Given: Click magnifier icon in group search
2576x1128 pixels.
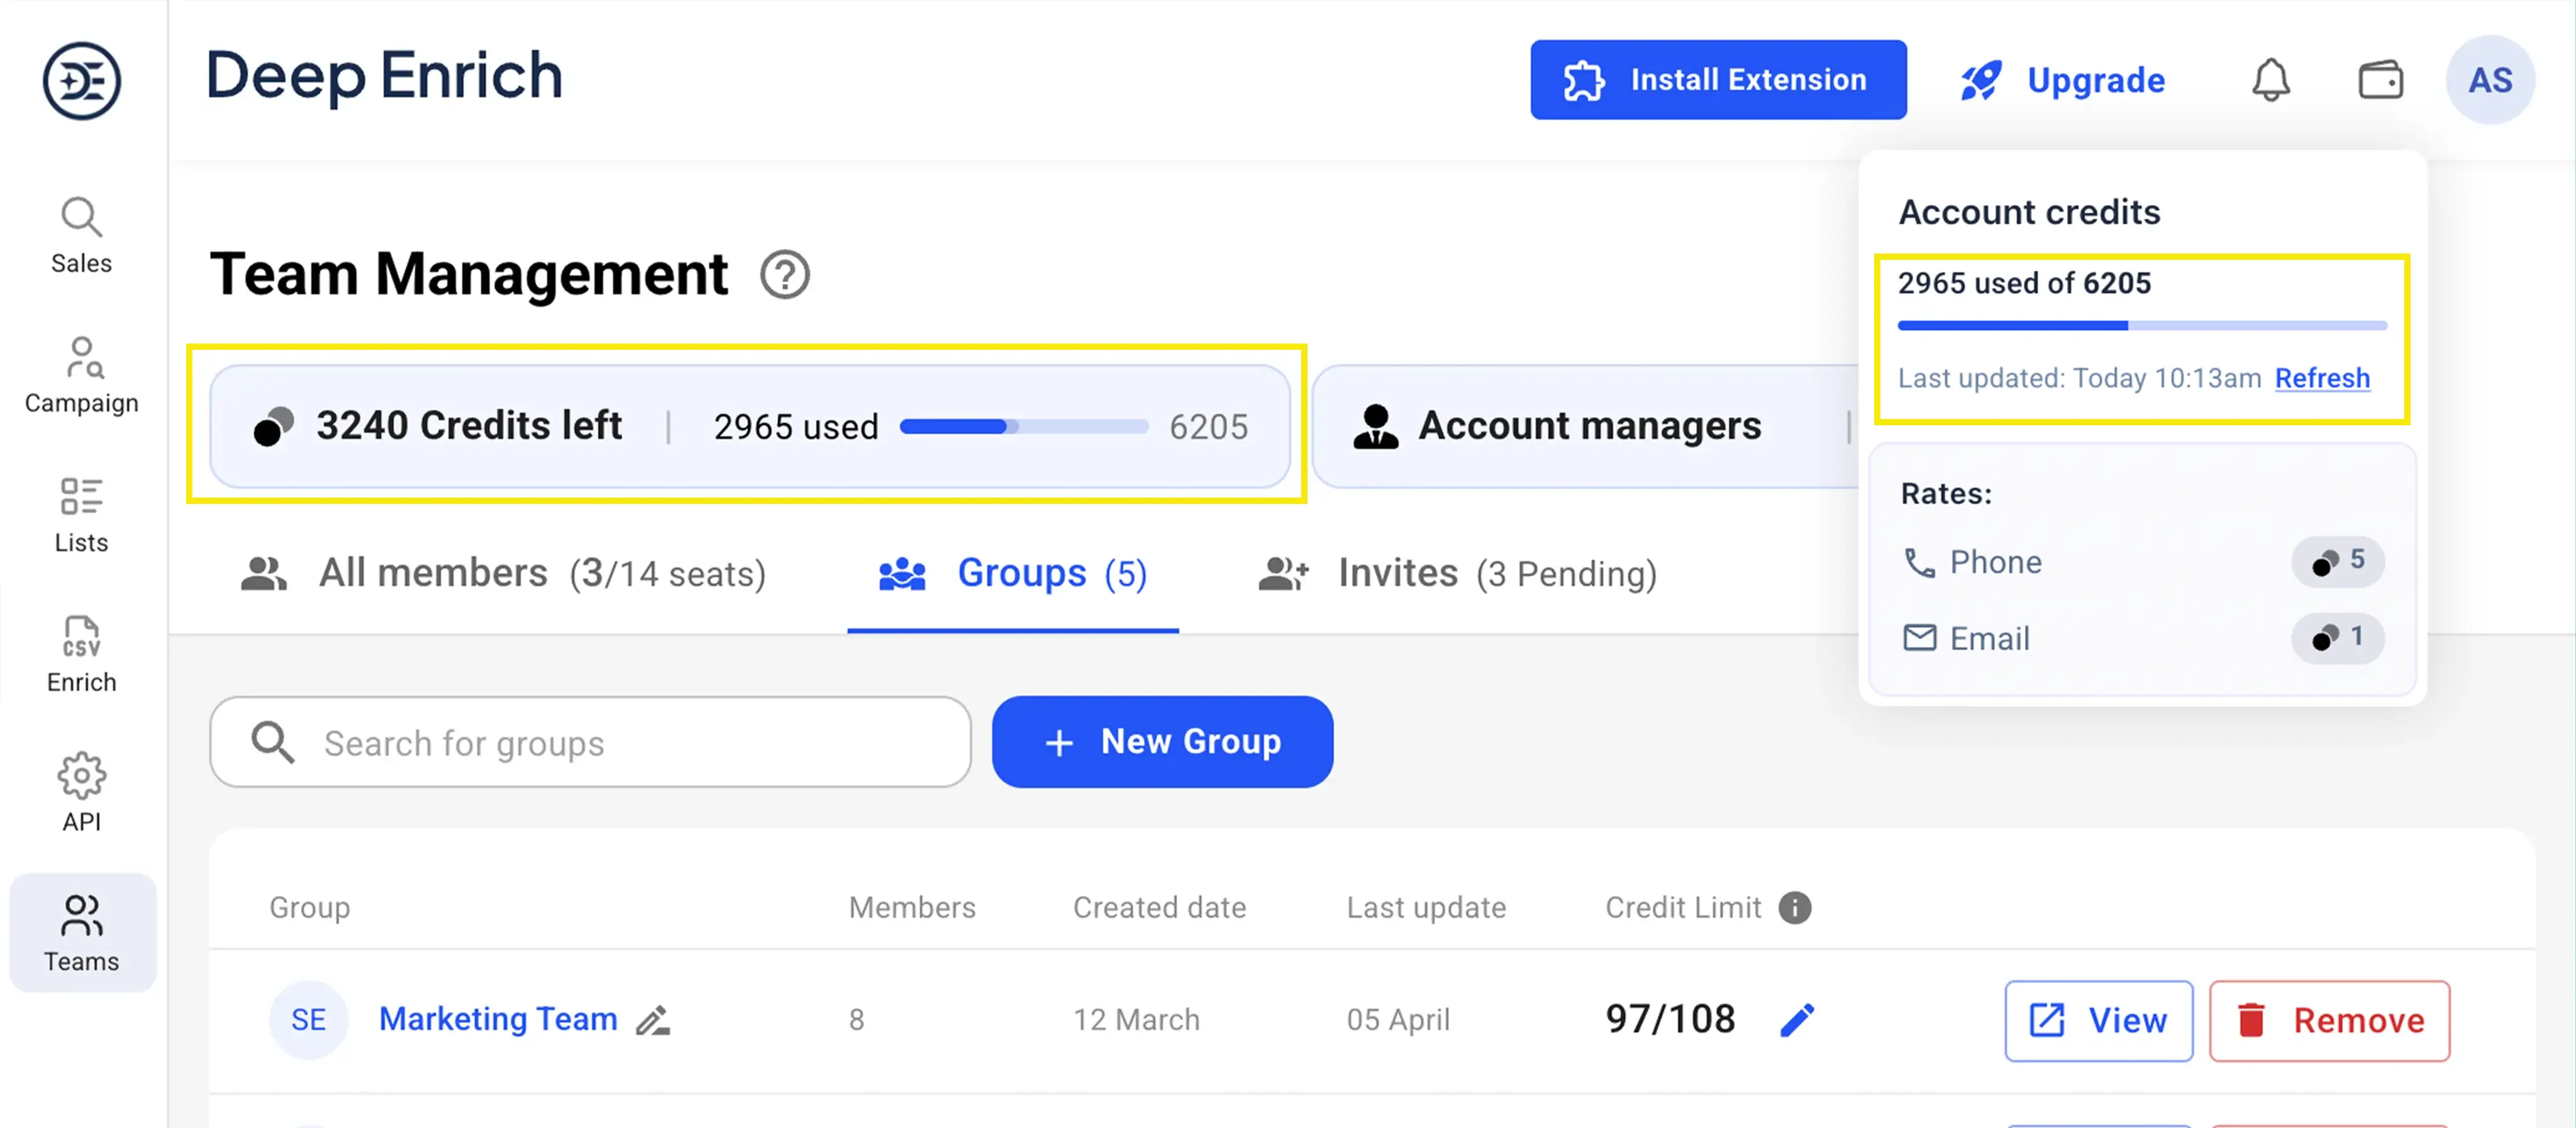Looking at the screenshot, I should (x=272, y=742).
